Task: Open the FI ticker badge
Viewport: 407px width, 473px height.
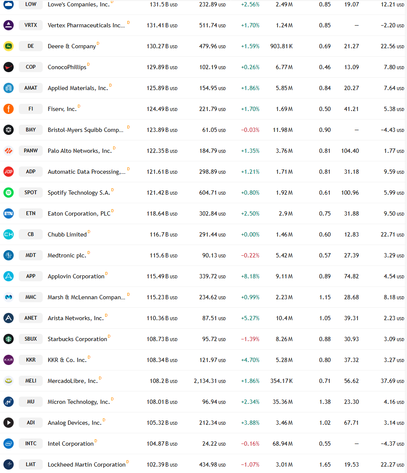Action: (x=31, y=108)
